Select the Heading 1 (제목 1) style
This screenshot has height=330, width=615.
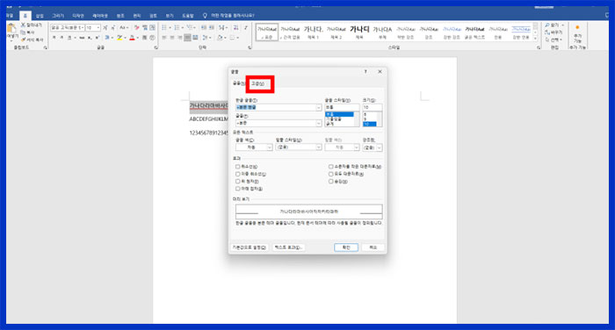(x=313, y=32)
